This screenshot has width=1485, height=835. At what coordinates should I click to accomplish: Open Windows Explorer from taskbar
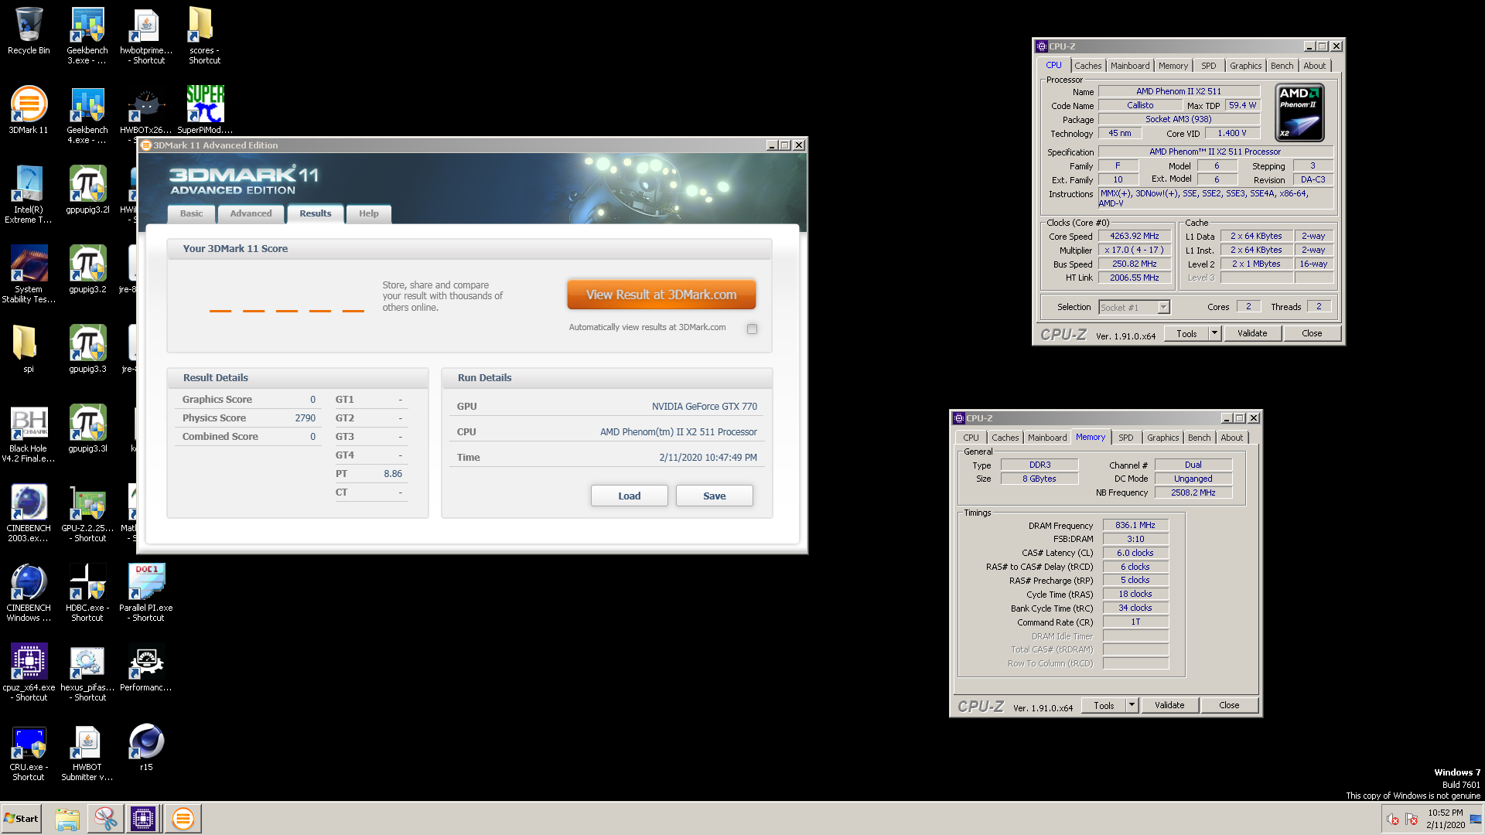(x=67, y=818)
